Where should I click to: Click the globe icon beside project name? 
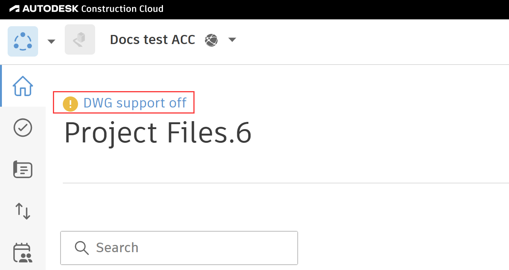[x=211, y=40]
